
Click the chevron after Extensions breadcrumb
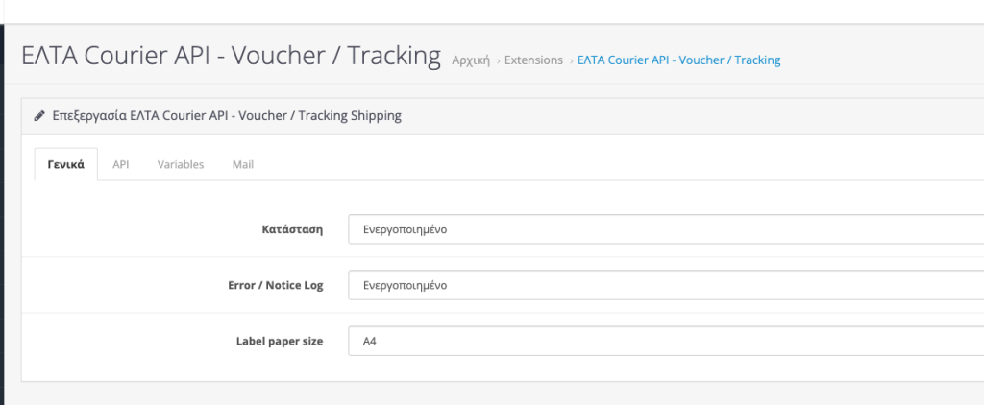click(x=571, y=60)
